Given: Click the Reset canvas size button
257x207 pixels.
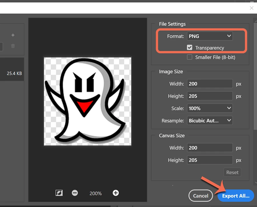Looking at the screenshot, I should (x=232, y=172).
